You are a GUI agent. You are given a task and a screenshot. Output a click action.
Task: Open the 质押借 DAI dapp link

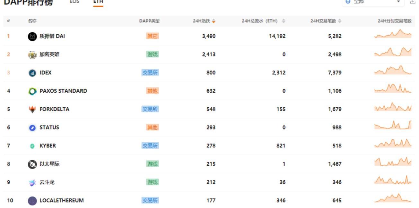coord(52,36)
